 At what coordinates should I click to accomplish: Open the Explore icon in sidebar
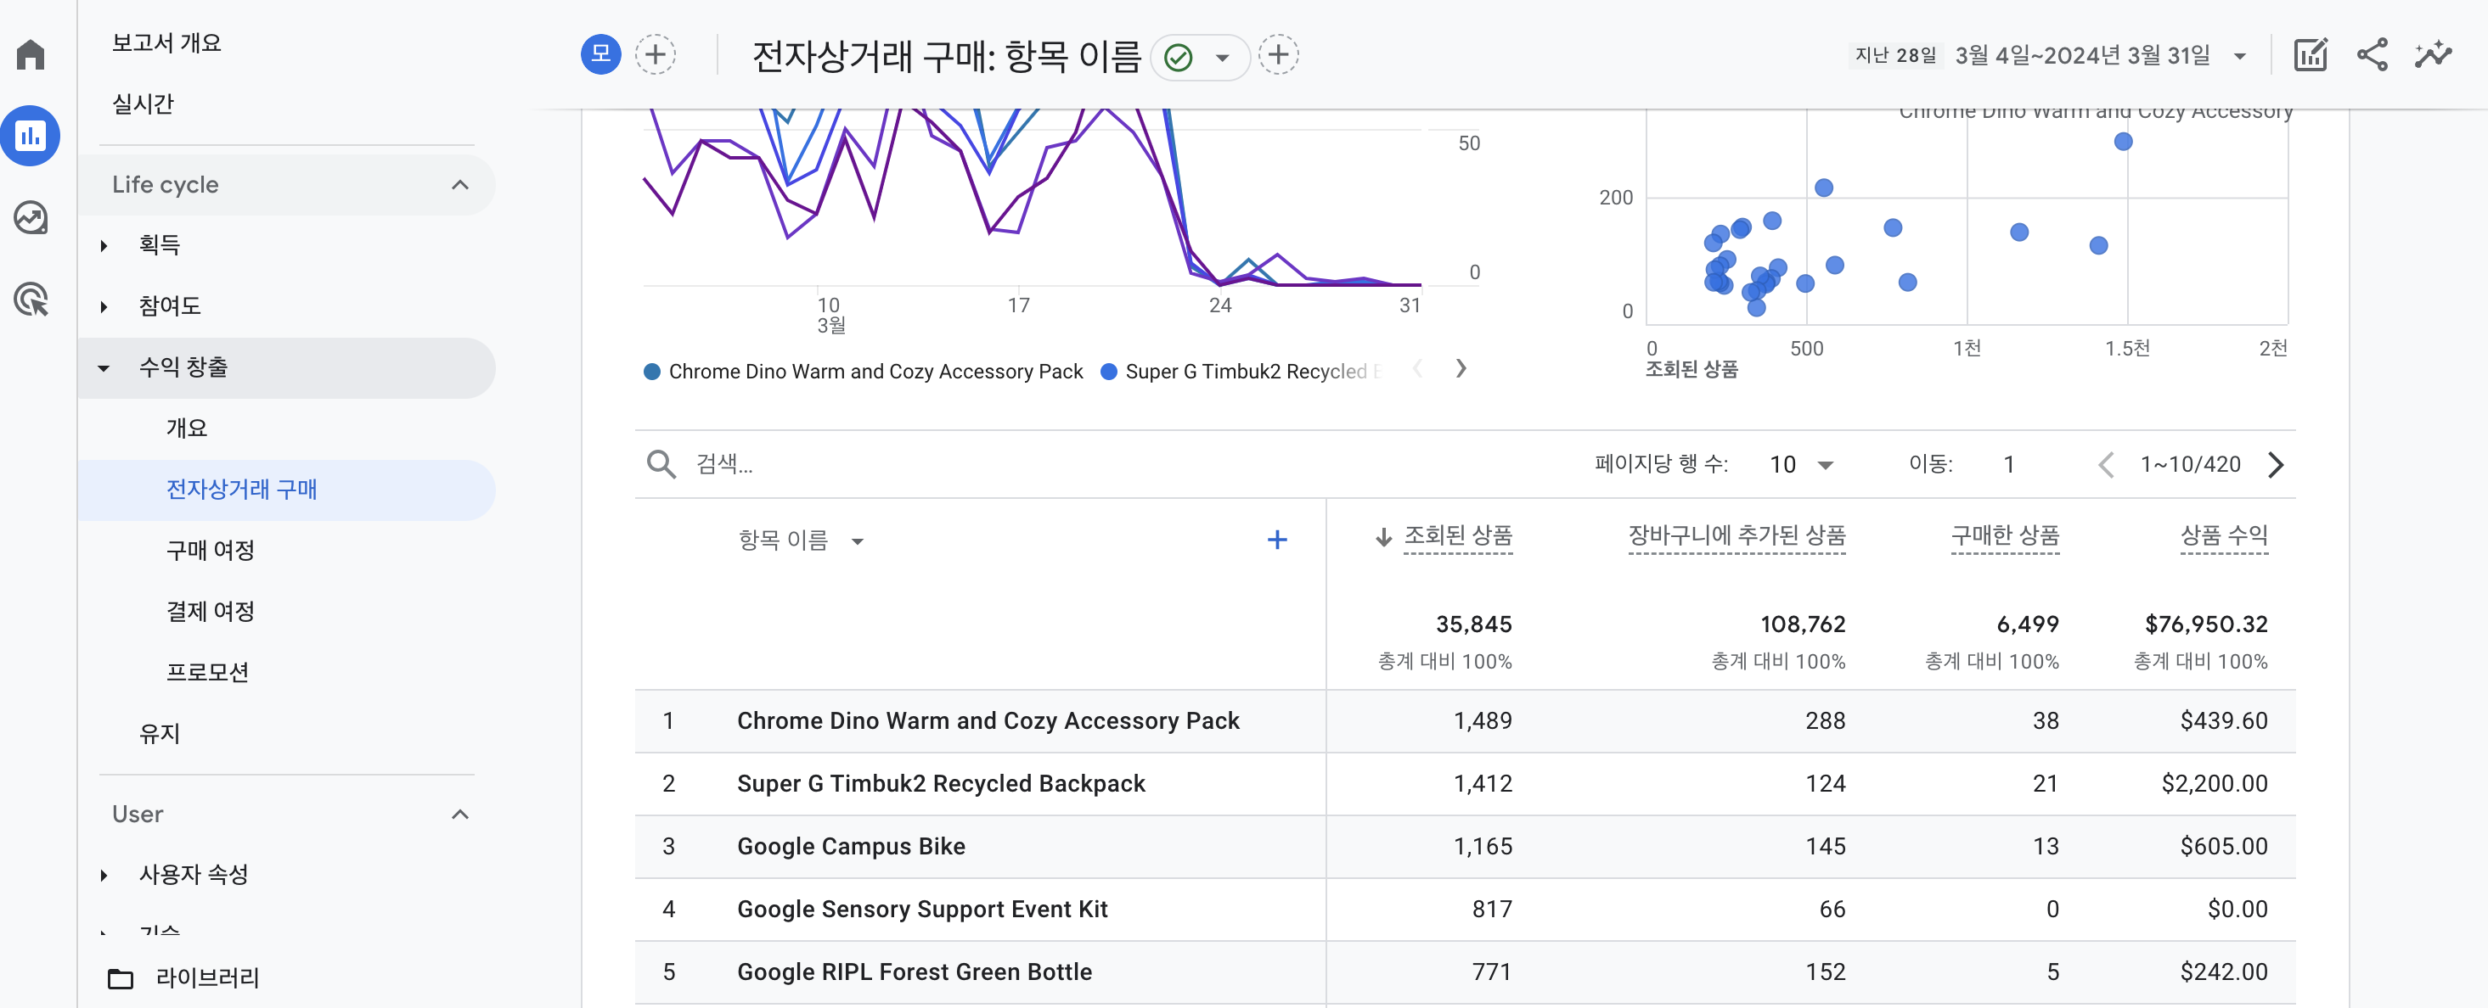(31, 218)
